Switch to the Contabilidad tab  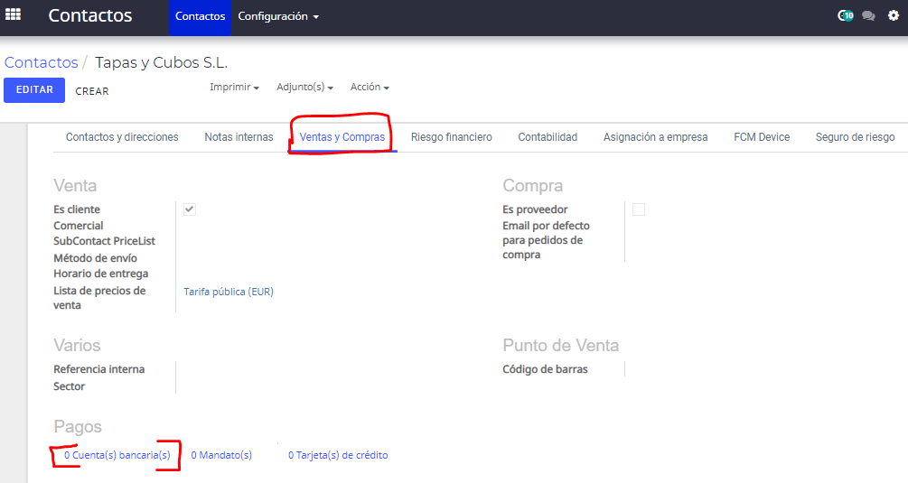548,137
